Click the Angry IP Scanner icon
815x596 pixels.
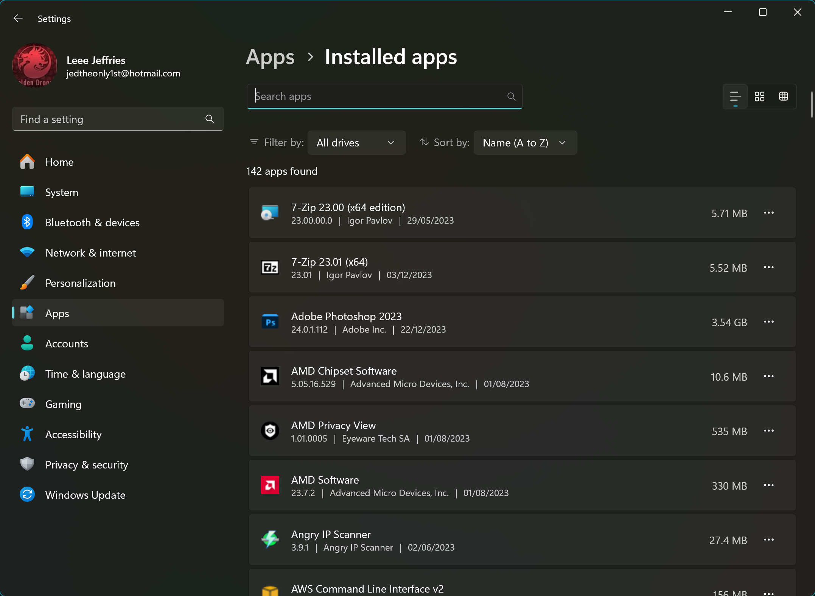(x=270, y=540)
